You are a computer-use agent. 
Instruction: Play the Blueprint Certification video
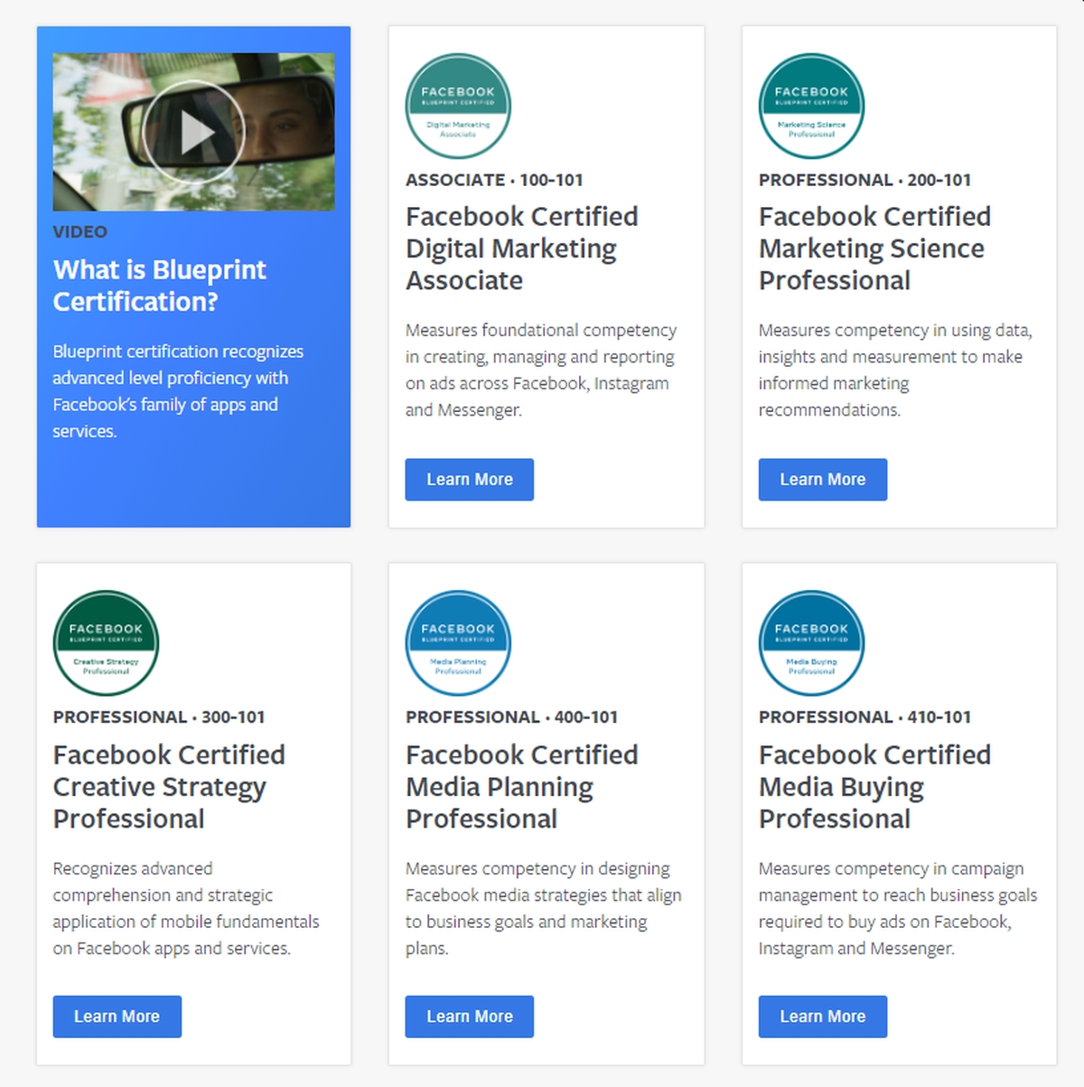193,132
